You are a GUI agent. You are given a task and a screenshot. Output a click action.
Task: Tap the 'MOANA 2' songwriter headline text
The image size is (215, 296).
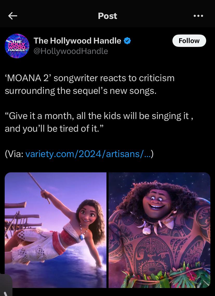(x=90, y=78)
